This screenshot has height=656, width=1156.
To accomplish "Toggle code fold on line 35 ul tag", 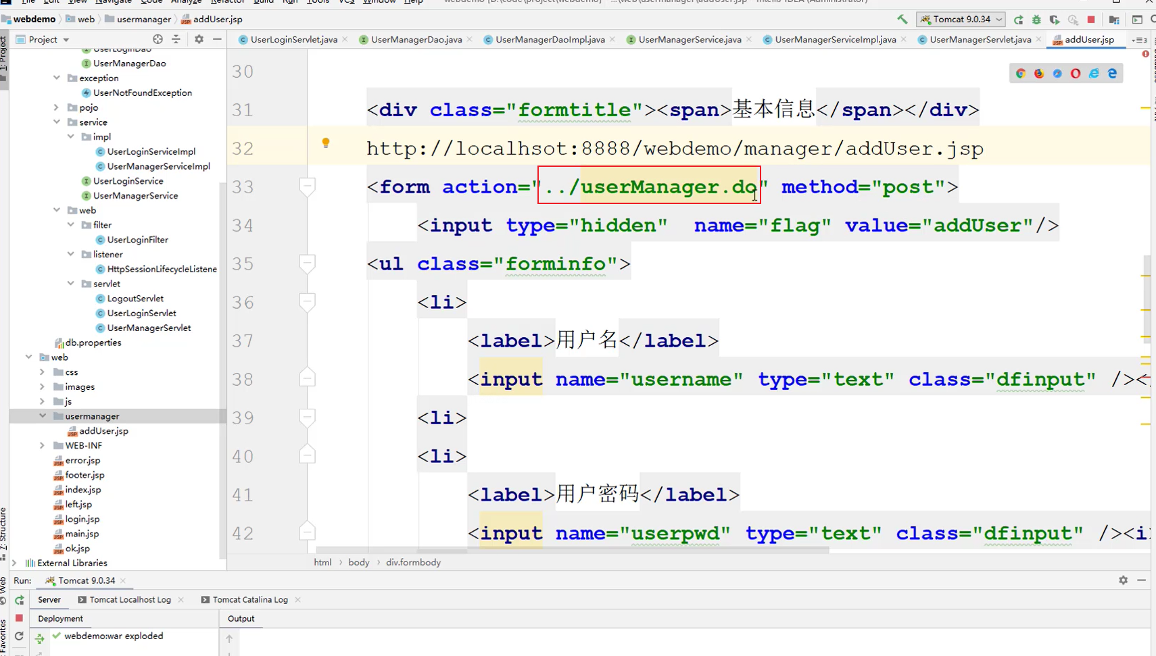I will coord(307,263).
